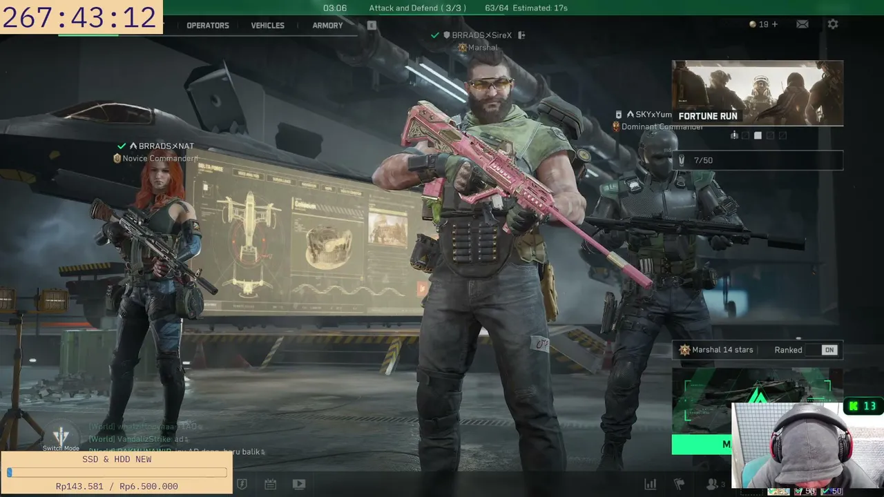Screen dimensions: 884x497
Task: Click the small icon after Armory tab
Action: tap(372, 26)
